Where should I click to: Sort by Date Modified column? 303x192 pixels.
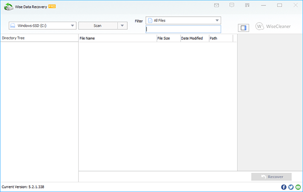tap(194, 38)
